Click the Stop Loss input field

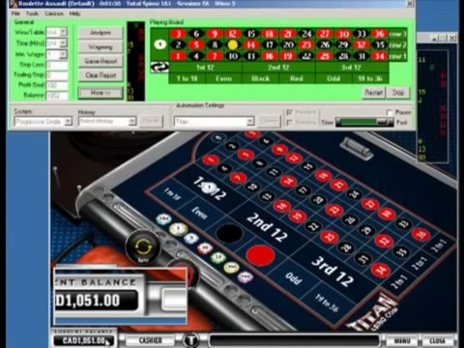coord(57,65)
